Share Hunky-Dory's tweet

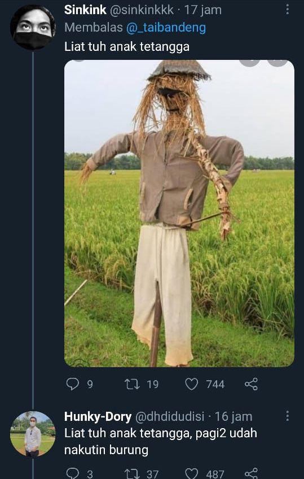pos(251,473)
